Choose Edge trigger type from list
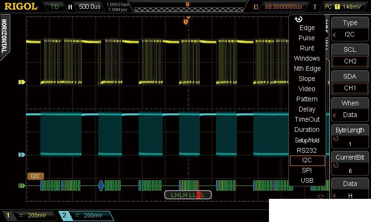371x222 pixels. [x=307, y=28]
